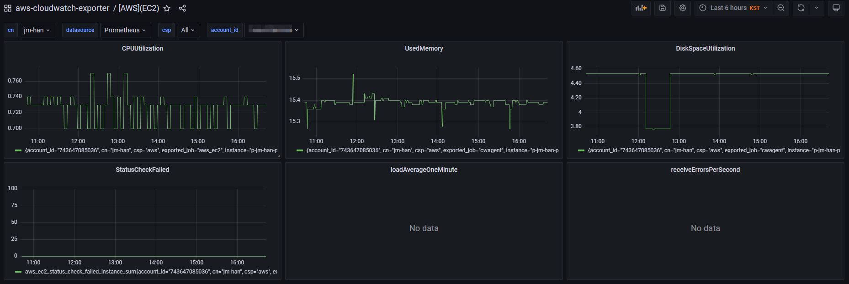Zoom out the time range
849x284 pixels.
click(x=781, y=8)
